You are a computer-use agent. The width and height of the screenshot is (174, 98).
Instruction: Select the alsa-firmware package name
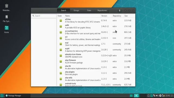click(x=70, y=60)
